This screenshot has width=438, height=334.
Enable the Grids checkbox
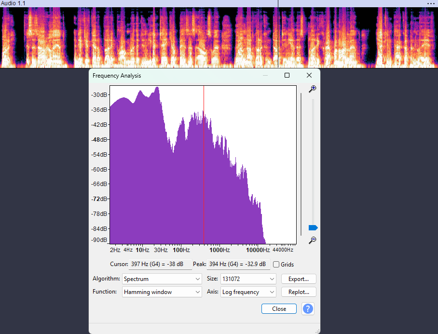[276, 265]
